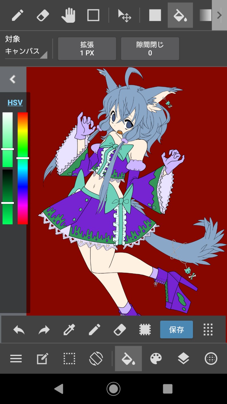Select the rectangle shape tool

(93, 15)
